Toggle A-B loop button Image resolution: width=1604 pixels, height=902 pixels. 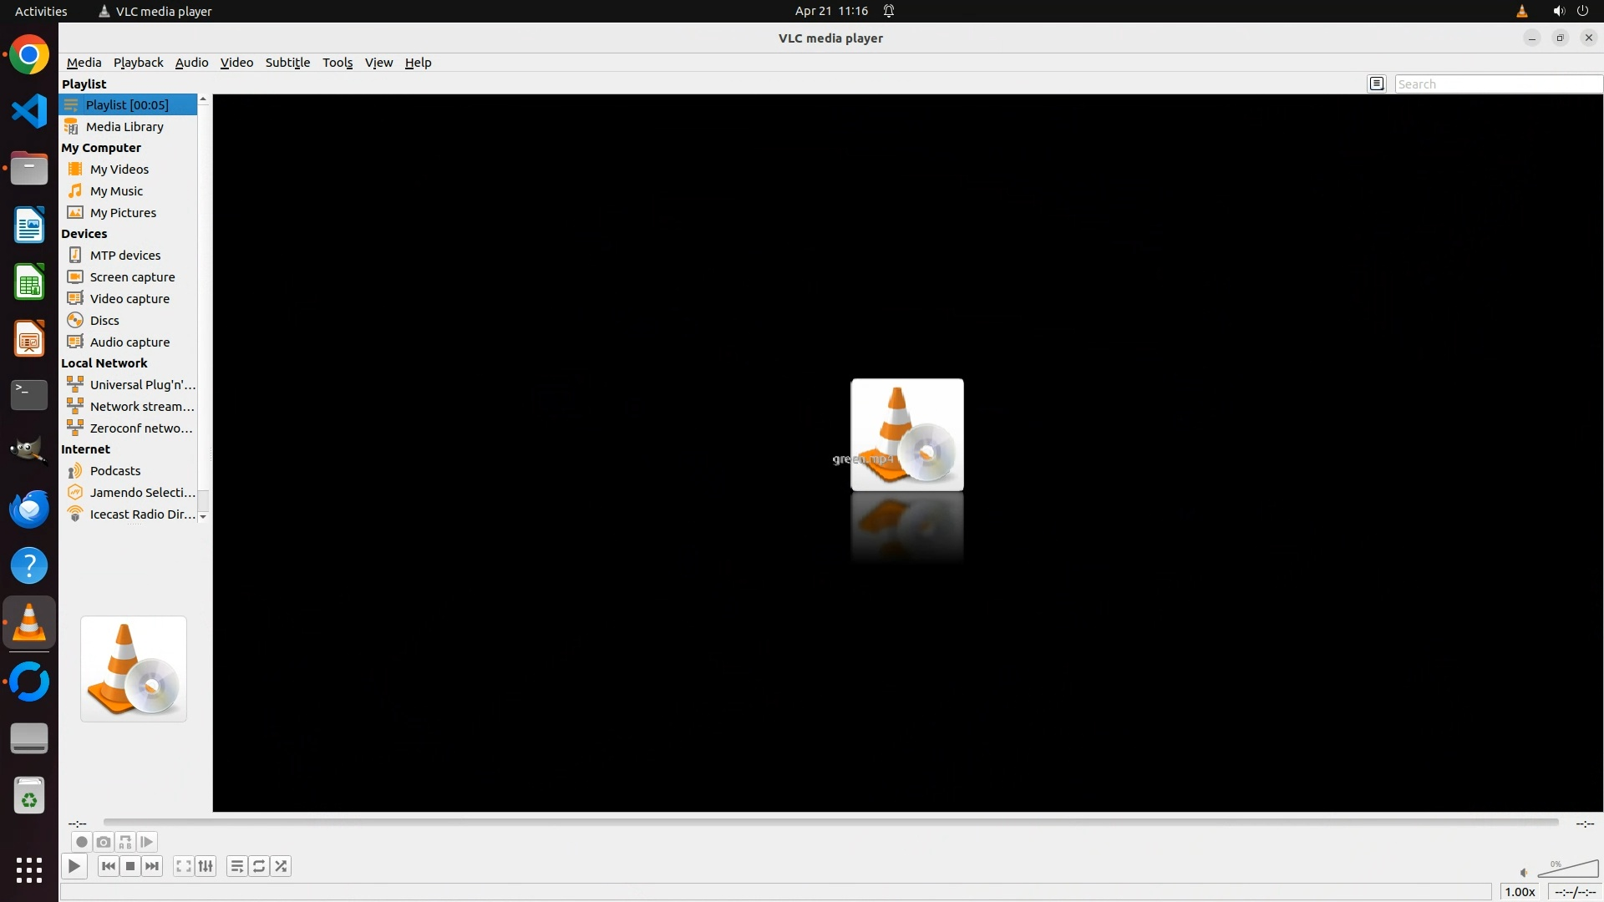point(125,842)
